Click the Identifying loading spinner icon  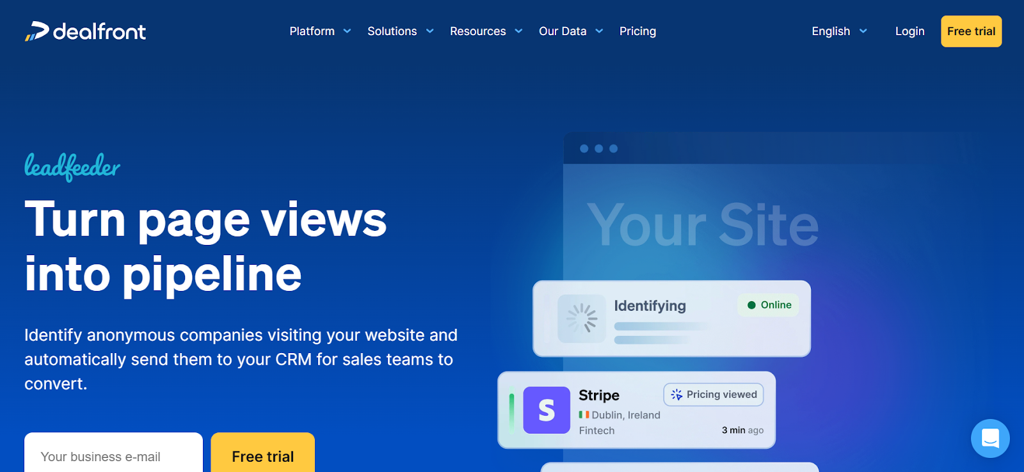(582, 319)
